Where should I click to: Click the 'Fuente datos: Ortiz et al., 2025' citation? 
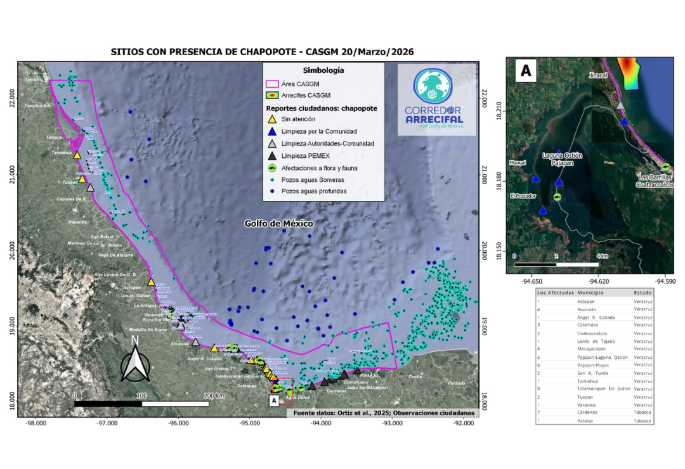[x=384, y=412]
